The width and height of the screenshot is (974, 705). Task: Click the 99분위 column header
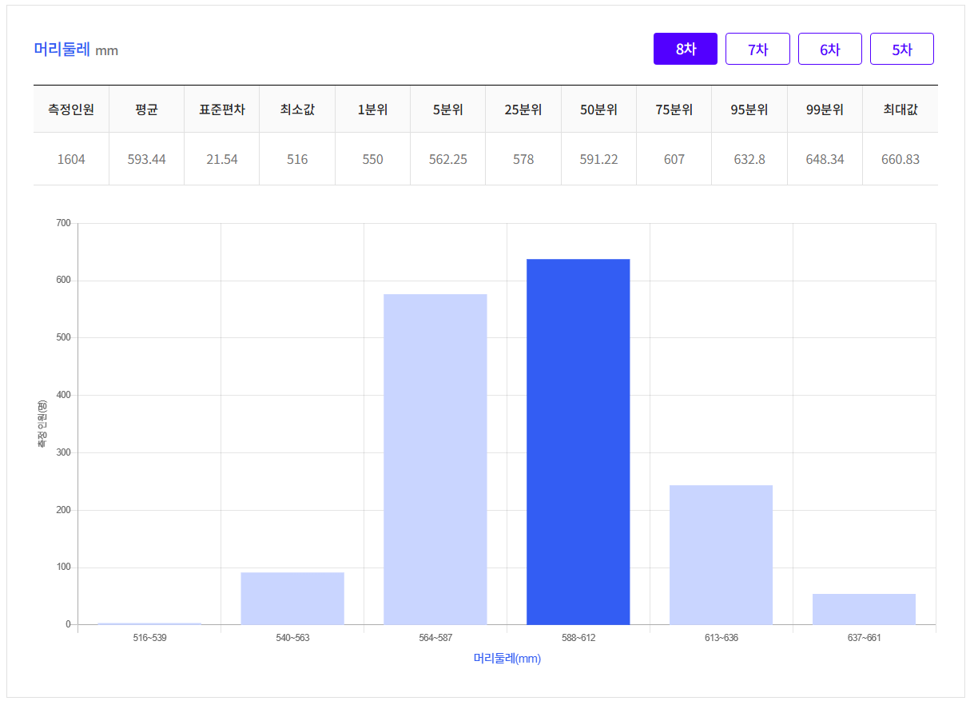[825, 110]
